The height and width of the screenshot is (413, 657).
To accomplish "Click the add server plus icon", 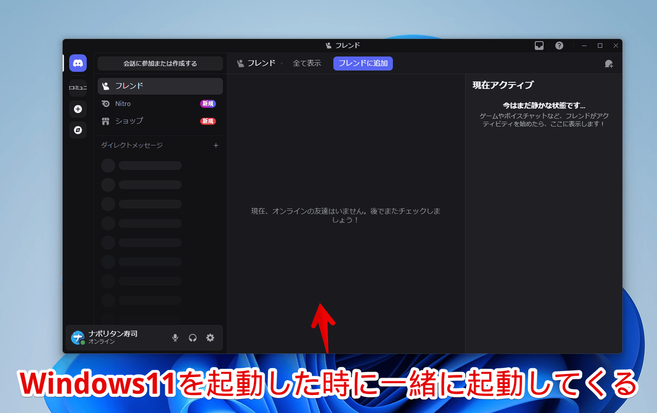I will 78,109.
